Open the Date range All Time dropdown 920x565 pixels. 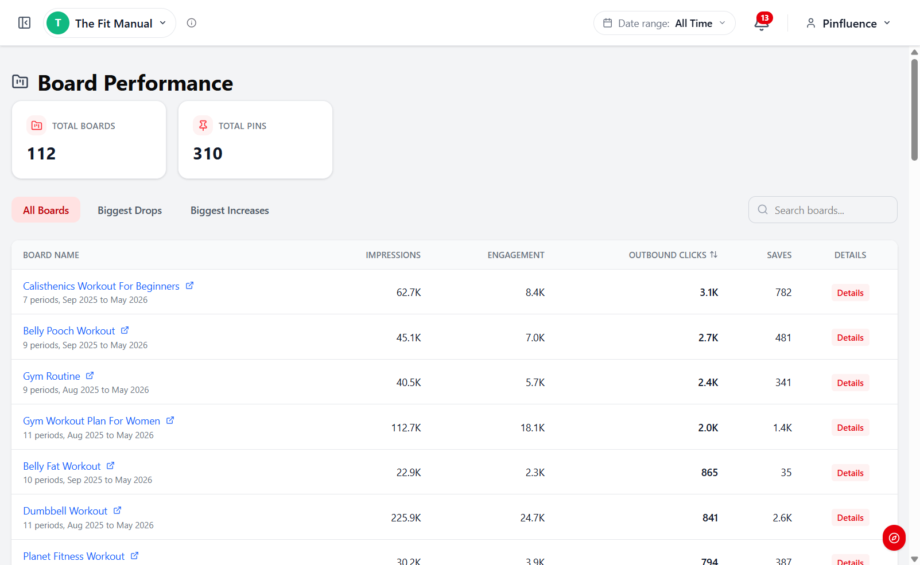[x=665, y=23]
